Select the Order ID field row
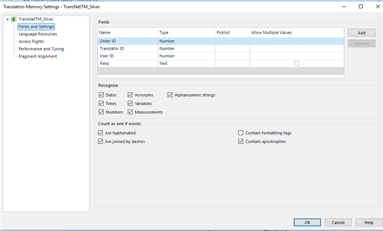 (221, 41)
